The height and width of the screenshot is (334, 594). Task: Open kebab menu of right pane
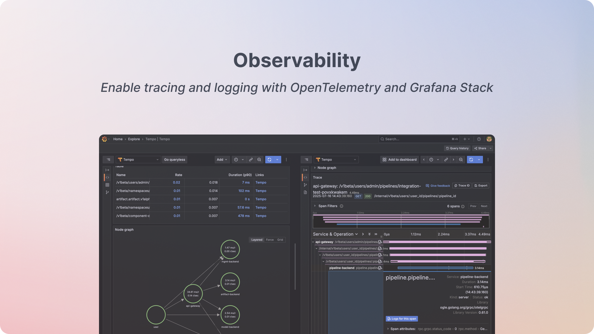click(x=488, y=160)
